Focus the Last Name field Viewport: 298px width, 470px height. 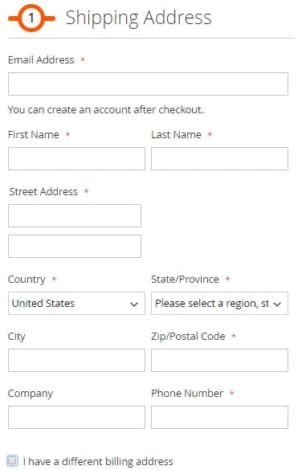(x=219, y=158)
